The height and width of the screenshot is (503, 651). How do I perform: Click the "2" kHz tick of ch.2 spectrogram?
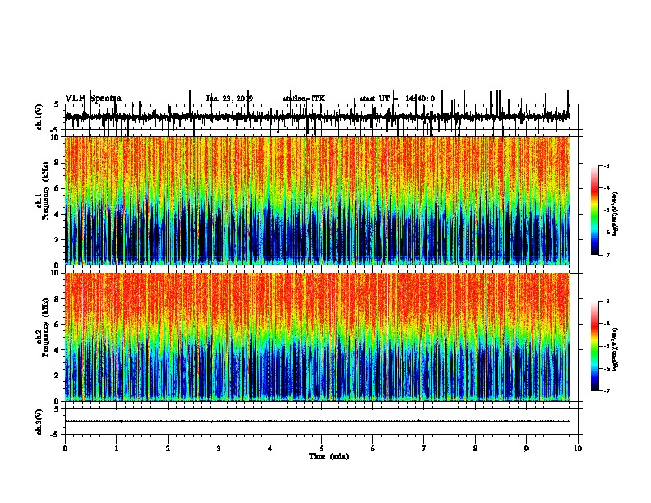[58, 376]
